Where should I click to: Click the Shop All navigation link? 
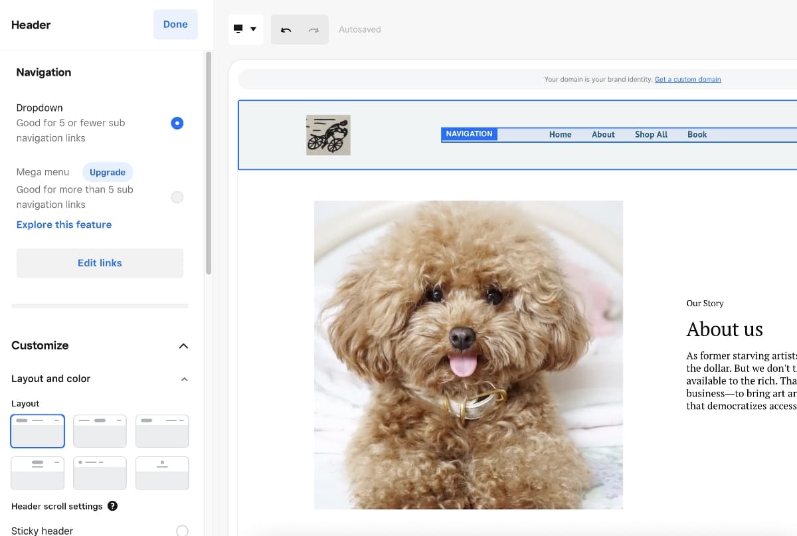pyautogui.click(x=651, y=134)
